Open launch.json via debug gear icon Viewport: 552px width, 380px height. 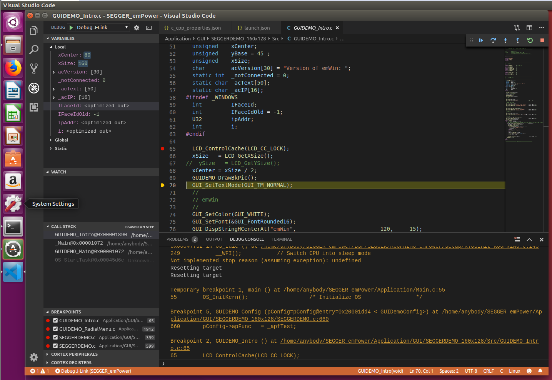click(x=137, y=28)
